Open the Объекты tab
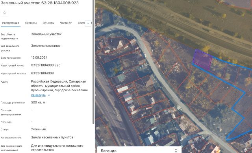Viewport: 252px width, 153px height. click(x=48, y=23)
